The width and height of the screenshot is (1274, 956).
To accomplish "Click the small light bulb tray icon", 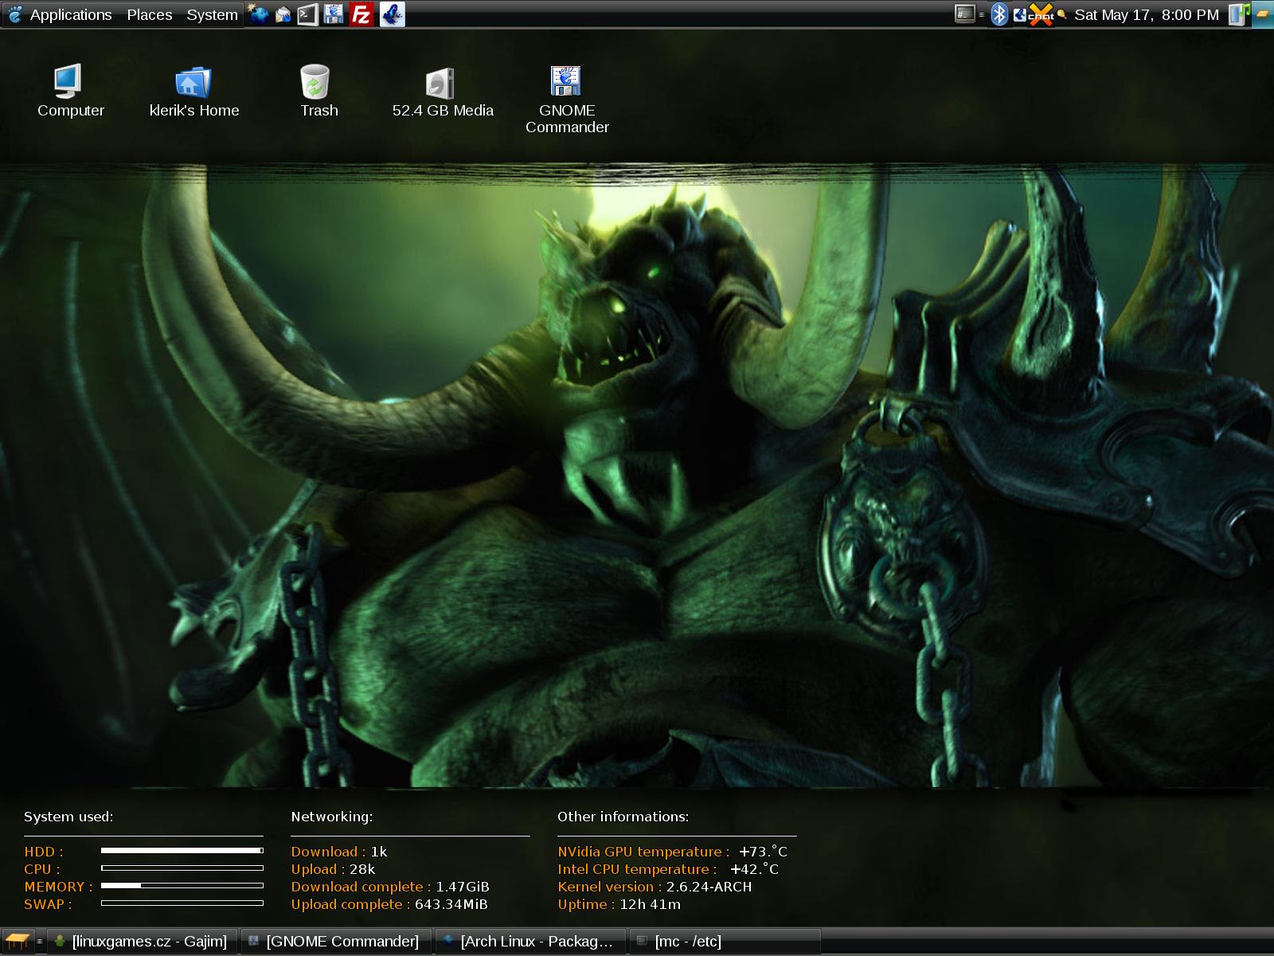I will [x=1061, y=14].
